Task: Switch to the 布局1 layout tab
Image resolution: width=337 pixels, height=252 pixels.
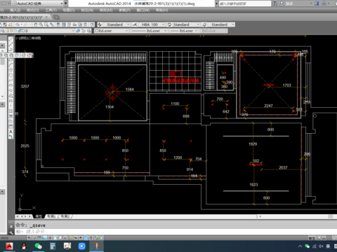Action: (x=51, y=216)
